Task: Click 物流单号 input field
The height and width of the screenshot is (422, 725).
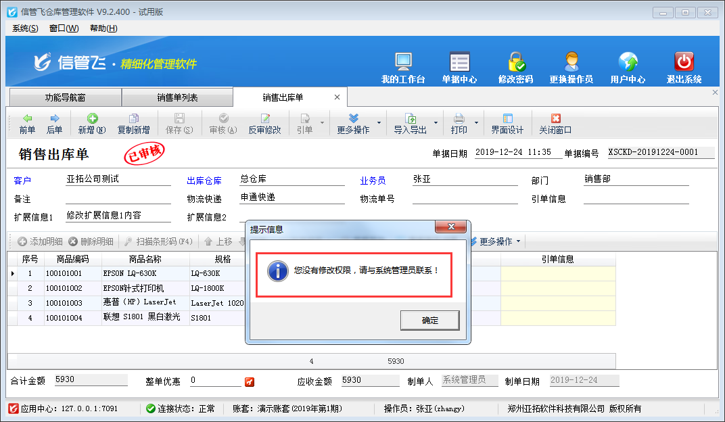Action: [464, 199]
